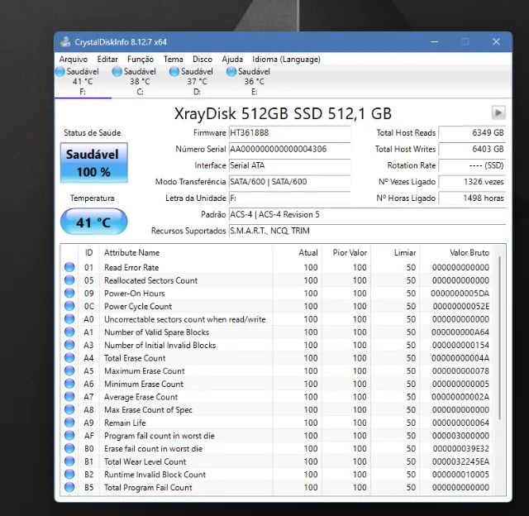Screen dimensions: 529x516
Task: Click the Pior Valor column header
Action: pyautogui.click(x=346, y=252)
